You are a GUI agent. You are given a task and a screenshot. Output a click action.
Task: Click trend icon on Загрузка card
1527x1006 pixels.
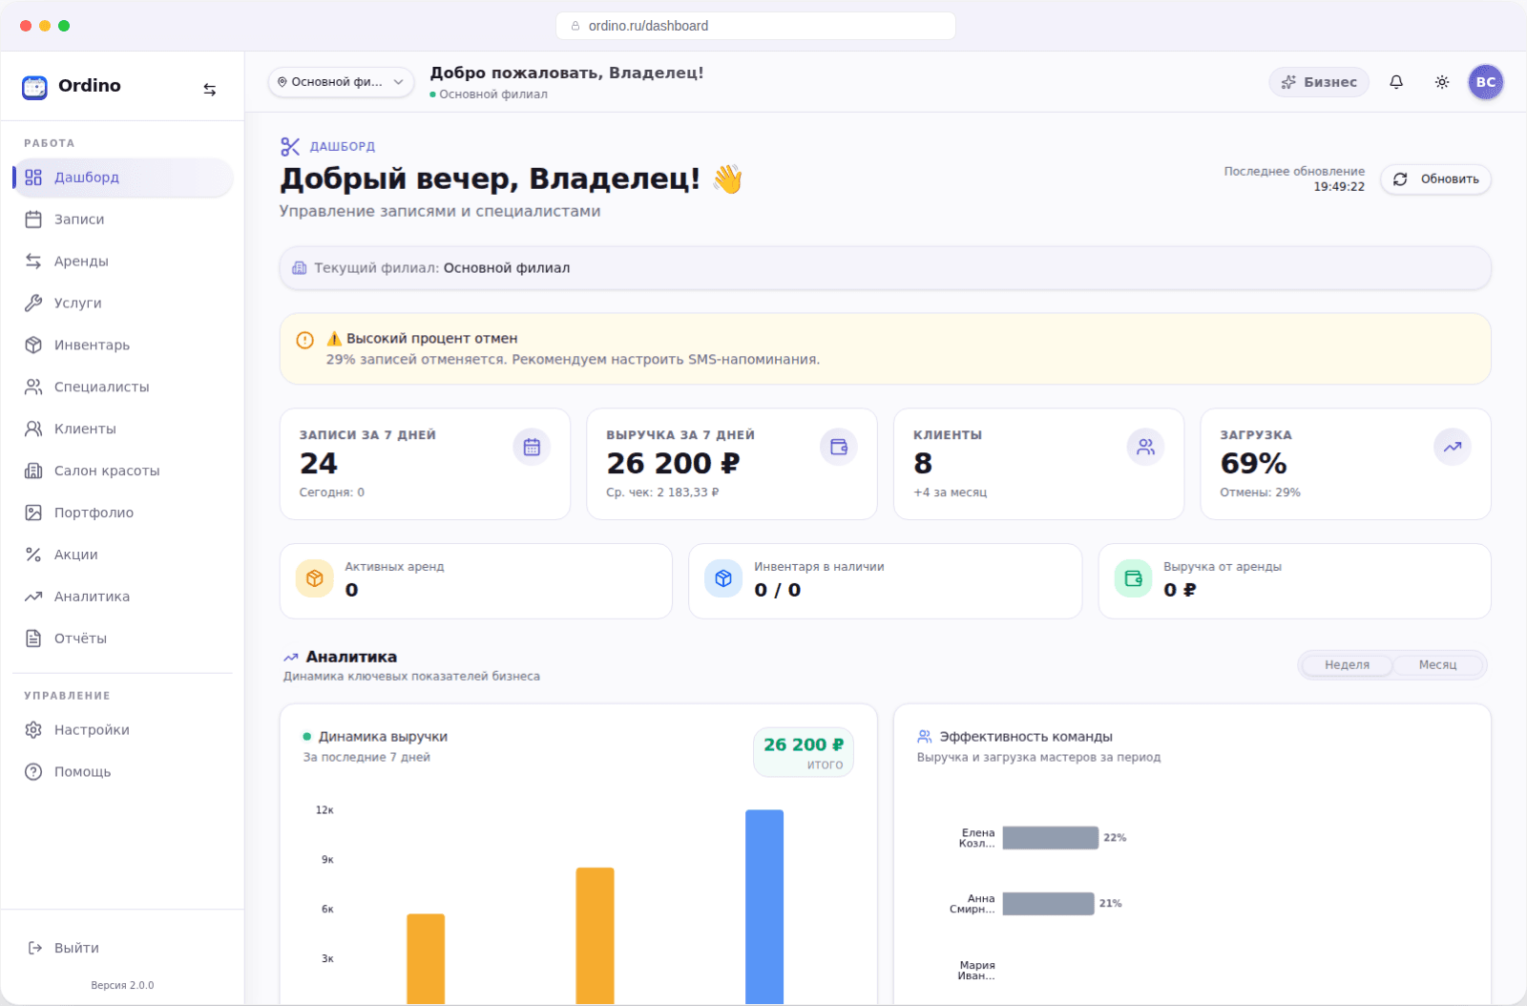coord(1453,447)
